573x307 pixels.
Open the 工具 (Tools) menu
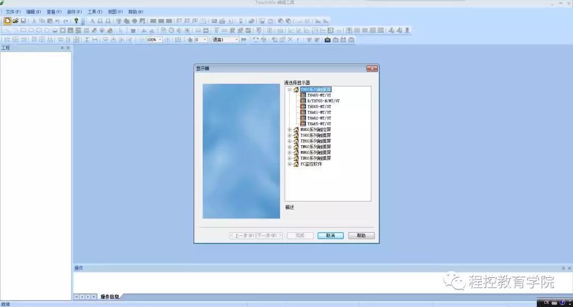pos(95,12)
